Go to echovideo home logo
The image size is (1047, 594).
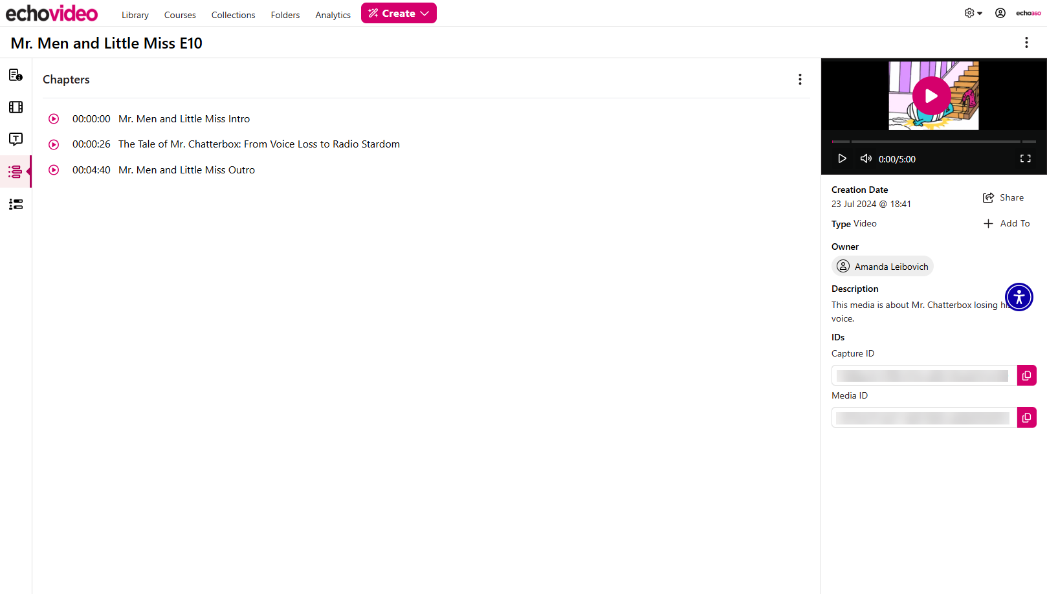click(x=52, y=13)
